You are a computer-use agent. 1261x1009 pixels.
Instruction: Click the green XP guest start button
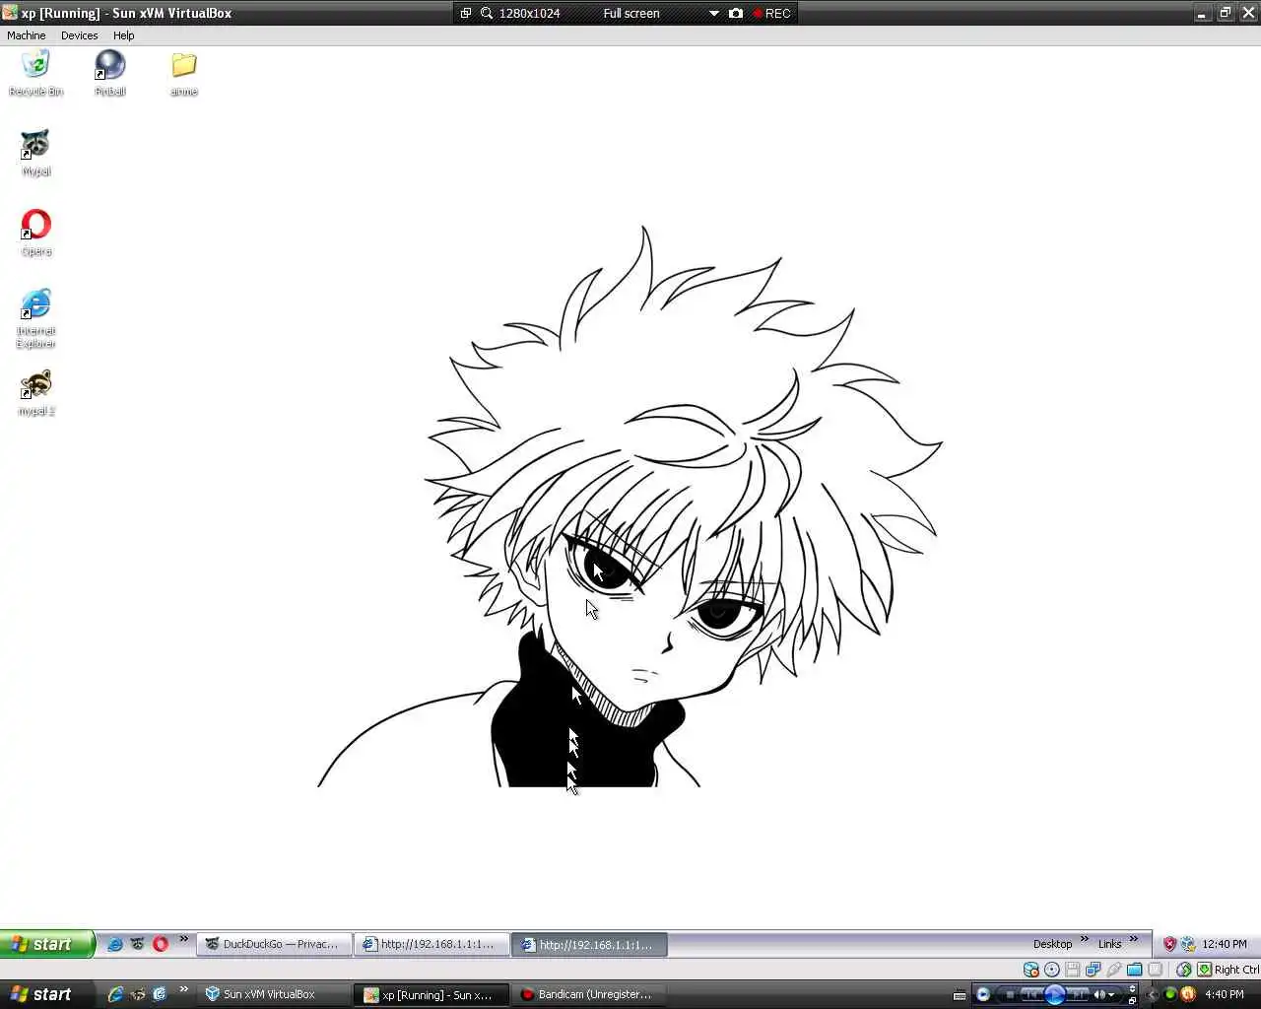point(47,944)
